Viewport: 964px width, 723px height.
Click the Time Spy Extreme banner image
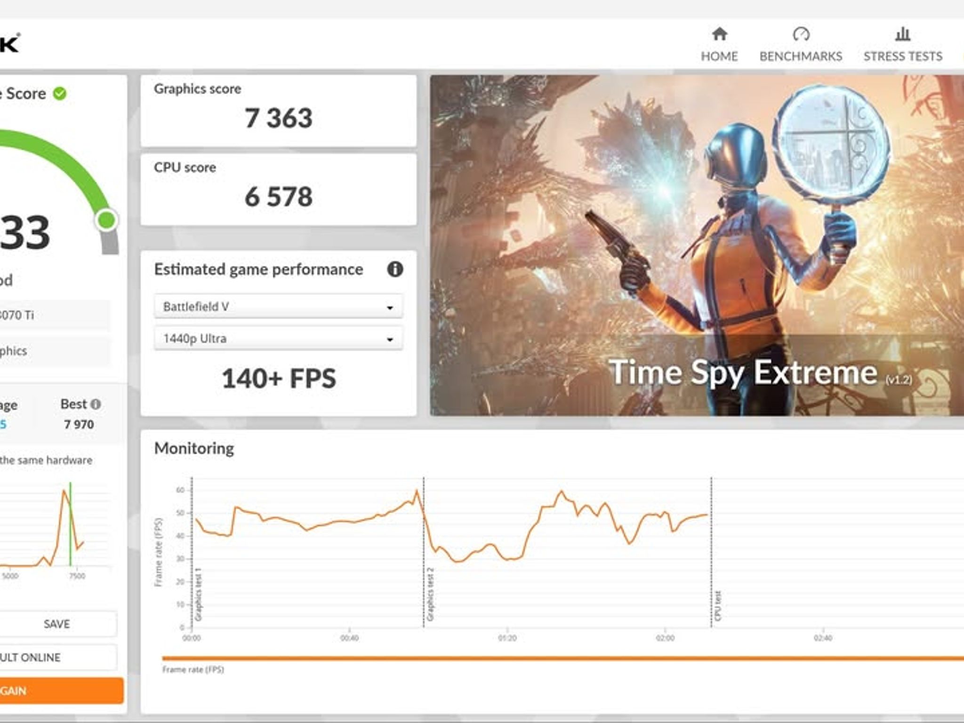[x=697, y=245]
